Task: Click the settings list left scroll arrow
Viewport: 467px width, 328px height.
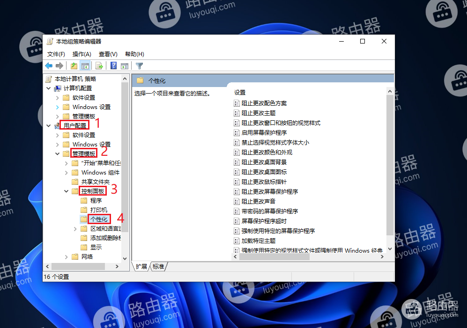Action: [235, 256]
